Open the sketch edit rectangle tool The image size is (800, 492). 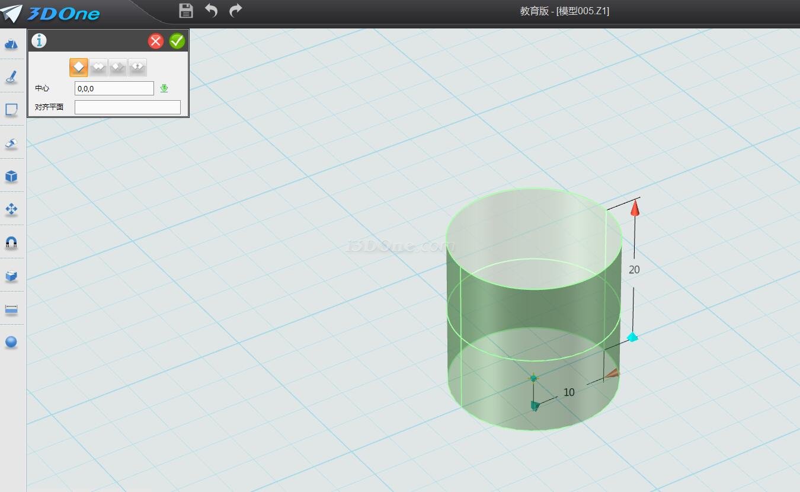11,110
